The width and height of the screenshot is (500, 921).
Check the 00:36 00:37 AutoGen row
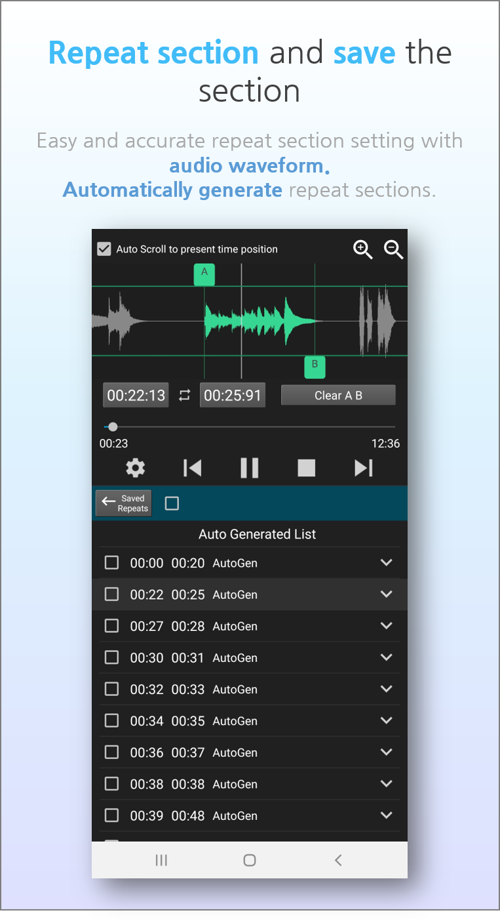tap(112, 752)
